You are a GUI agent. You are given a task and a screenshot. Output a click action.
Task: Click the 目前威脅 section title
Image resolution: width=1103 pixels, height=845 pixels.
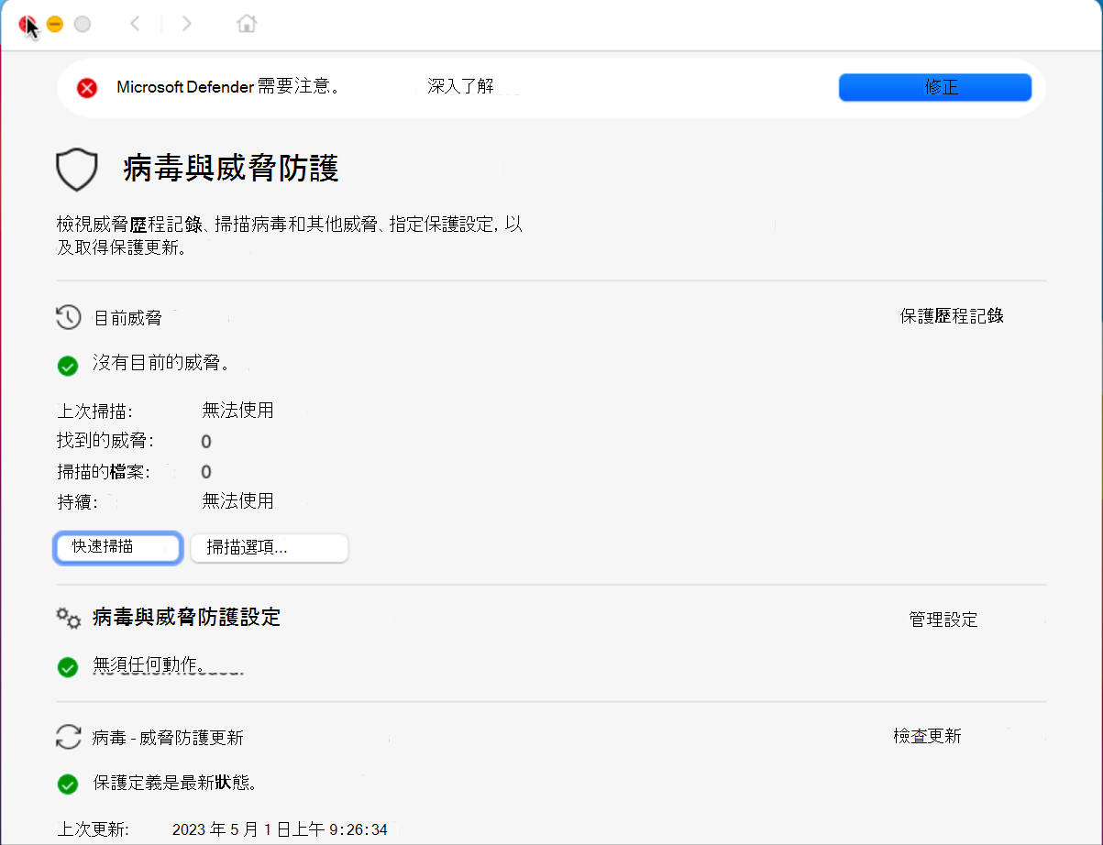coord(128,318)
